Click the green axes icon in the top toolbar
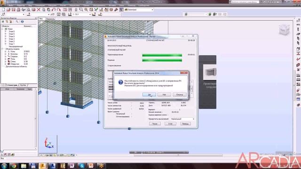This screenshot has height=169, width=301. [96, 9]
